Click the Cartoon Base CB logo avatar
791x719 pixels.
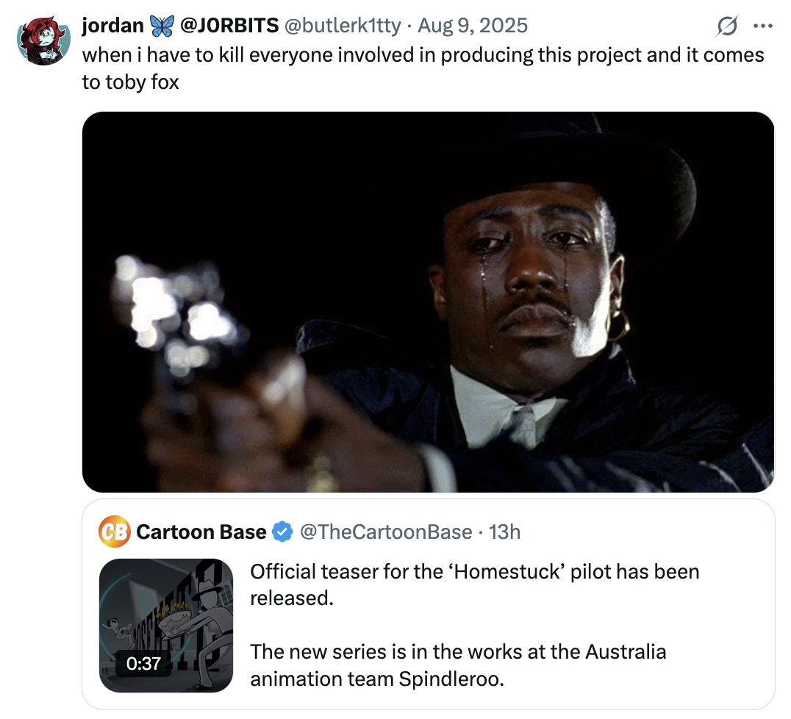[x=114, y=532]
